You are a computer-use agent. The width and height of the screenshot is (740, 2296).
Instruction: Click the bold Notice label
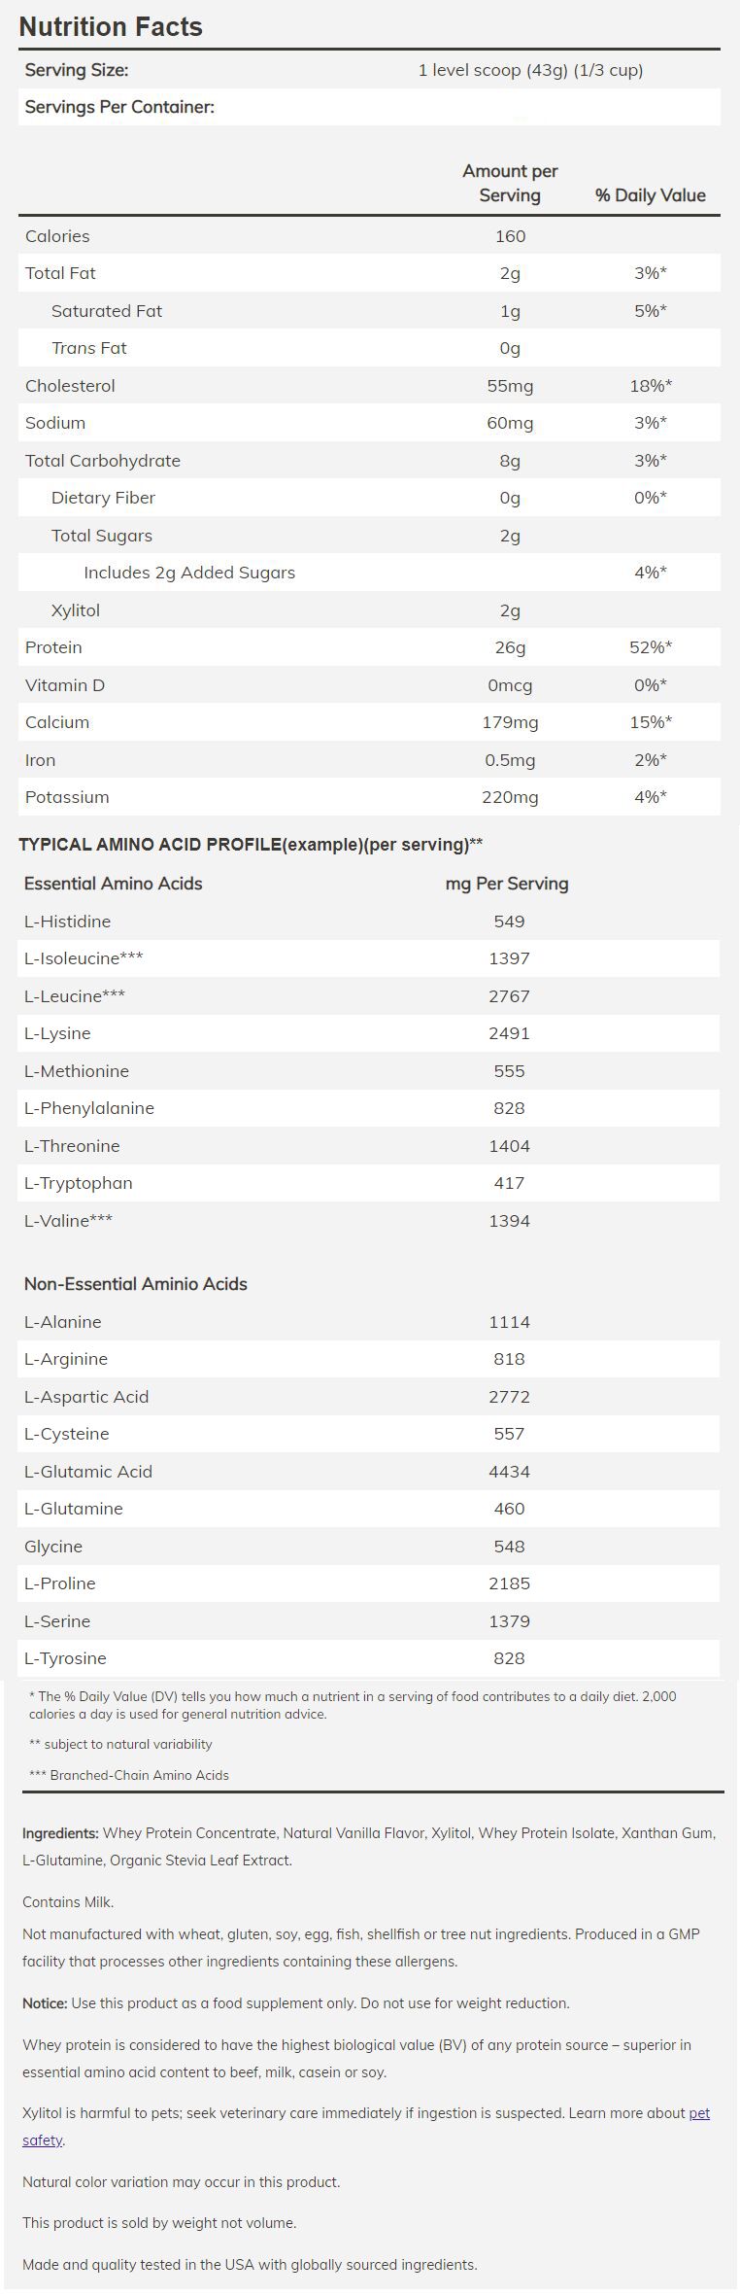[x=45, y=2003]
